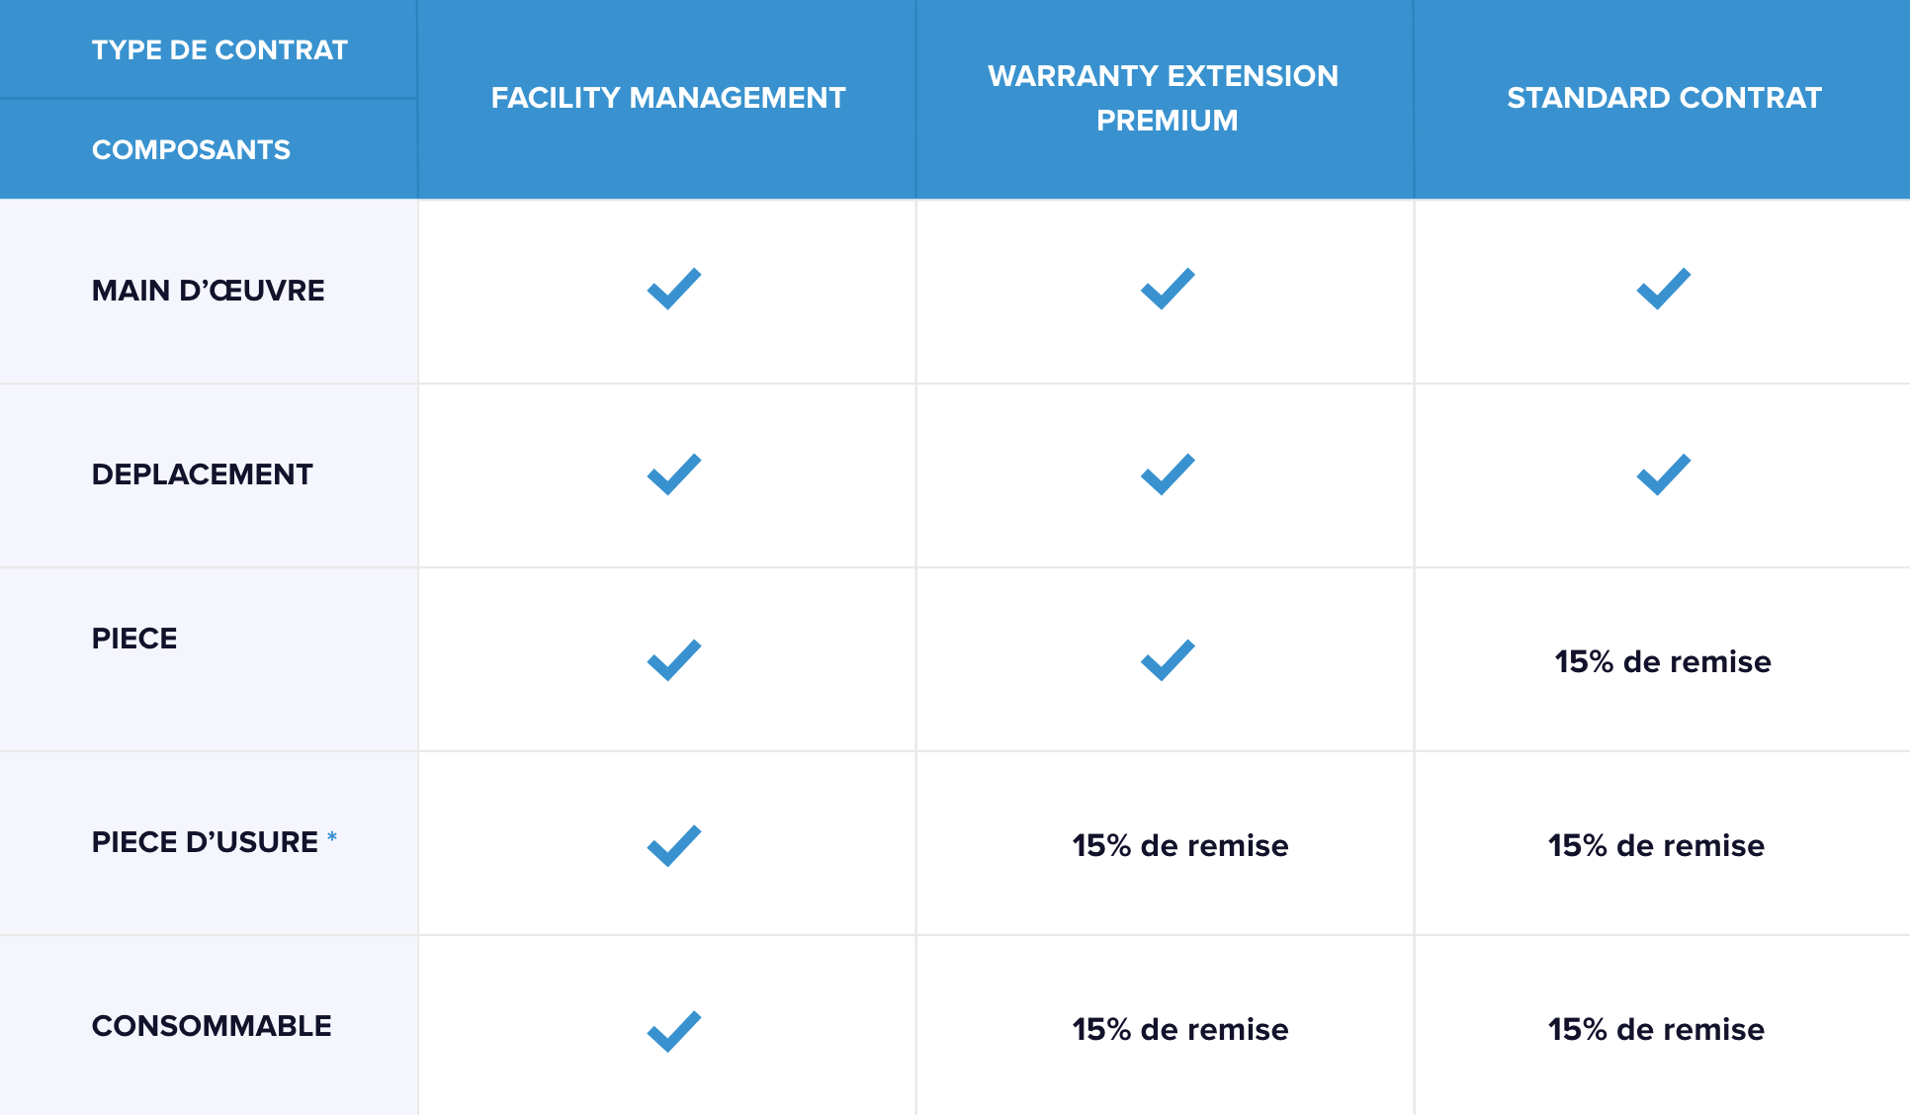
Task: Select Standard Contrat checkmark in Deplacement row
Action: coord(1664,474)
